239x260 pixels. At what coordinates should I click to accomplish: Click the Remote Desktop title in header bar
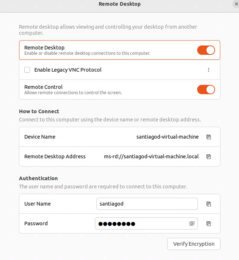point(120,4)
